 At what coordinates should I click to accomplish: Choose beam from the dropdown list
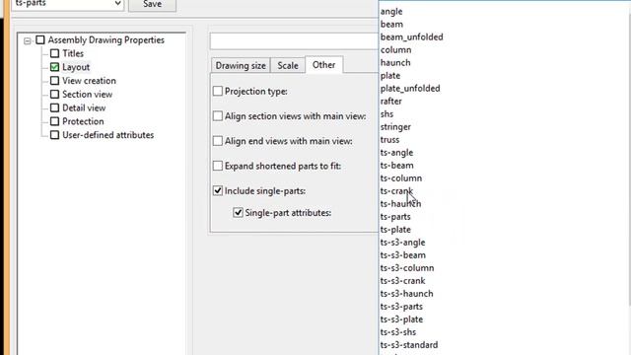click(391, 24)
